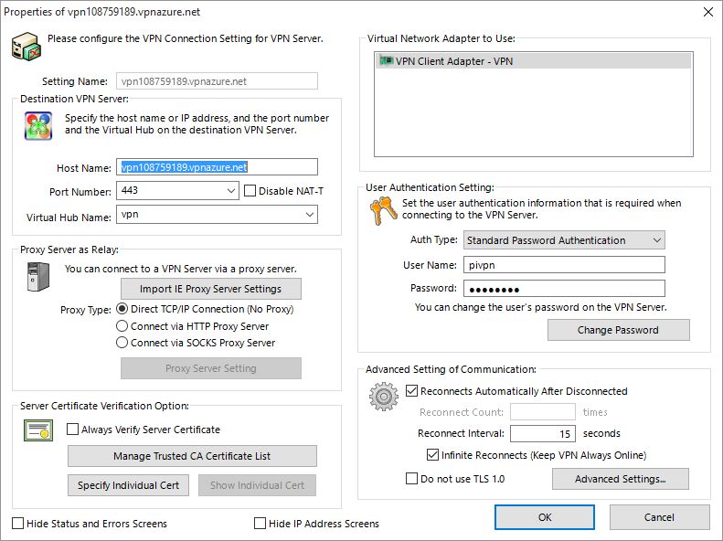Open the Auth Type dropdown
Screen dimensions: 723x541
click(656, 240)
